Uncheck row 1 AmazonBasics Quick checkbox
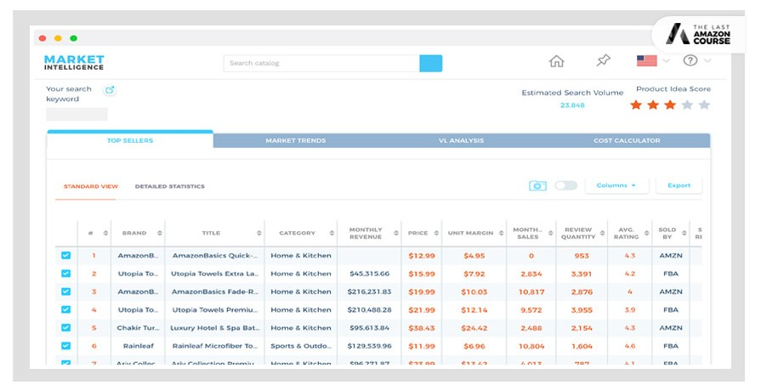Viewport: 761px width, 391px height. [66, 255]
